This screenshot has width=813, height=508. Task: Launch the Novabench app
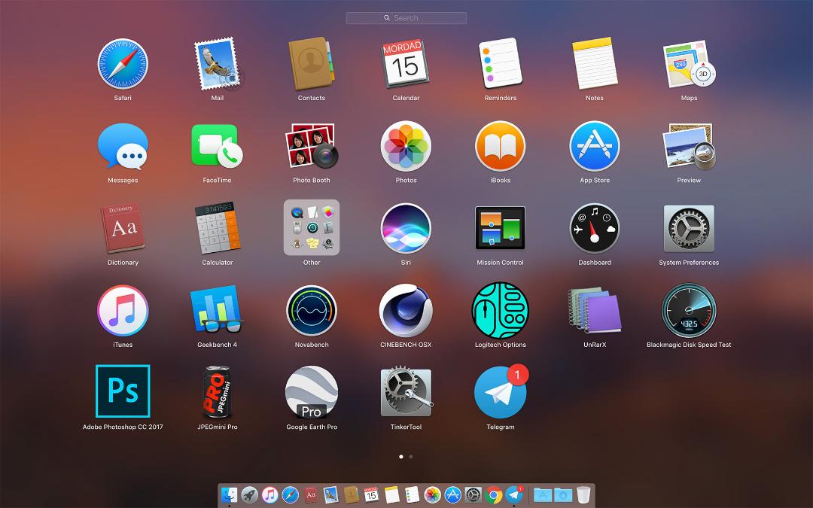[x=312, y=311]
